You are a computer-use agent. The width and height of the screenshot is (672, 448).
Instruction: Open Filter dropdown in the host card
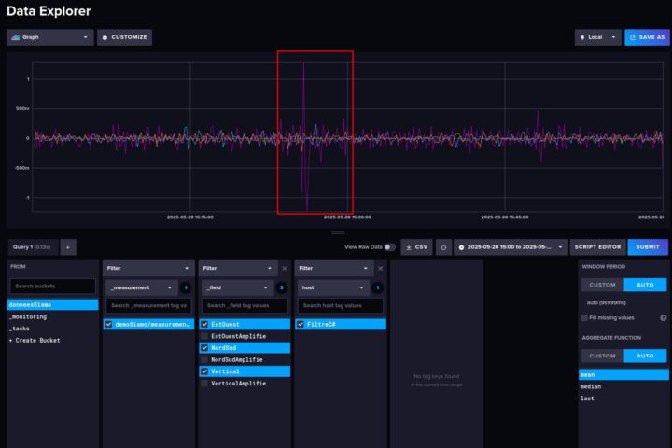pos(334,269)
